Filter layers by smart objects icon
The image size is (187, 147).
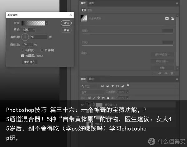coord(122,86)
